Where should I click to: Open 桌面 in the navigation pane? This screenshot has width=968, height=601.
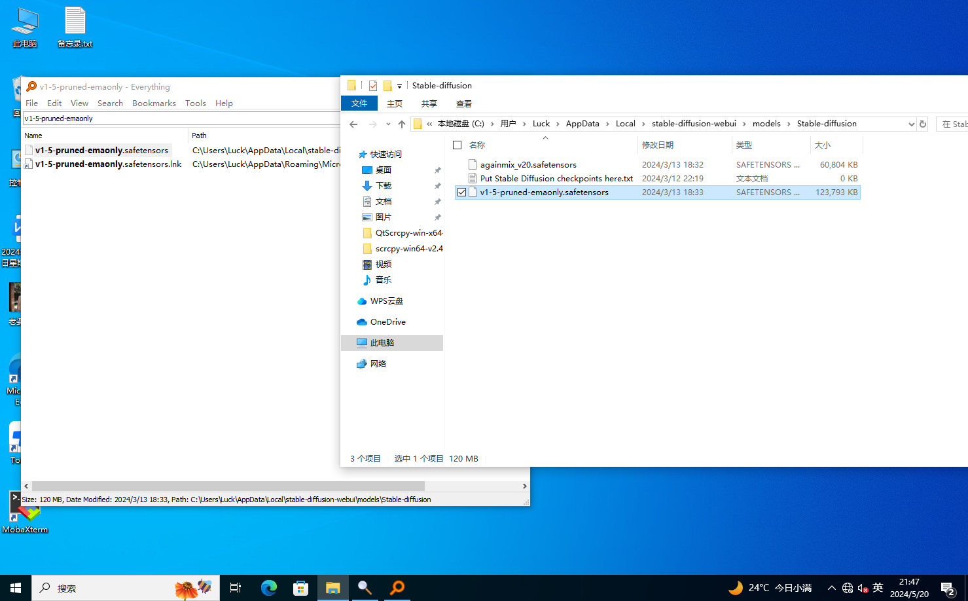(384, 170)
